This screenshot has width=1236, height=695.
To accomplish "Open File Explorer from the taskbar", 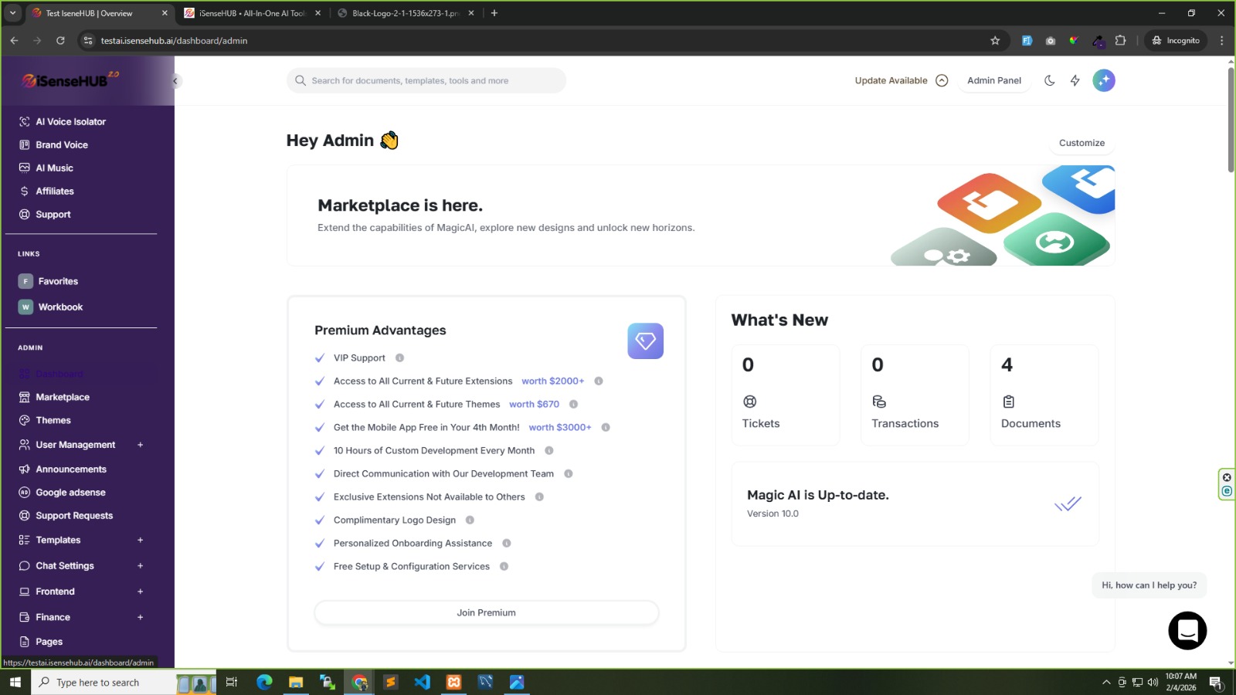I will point(296,682).
